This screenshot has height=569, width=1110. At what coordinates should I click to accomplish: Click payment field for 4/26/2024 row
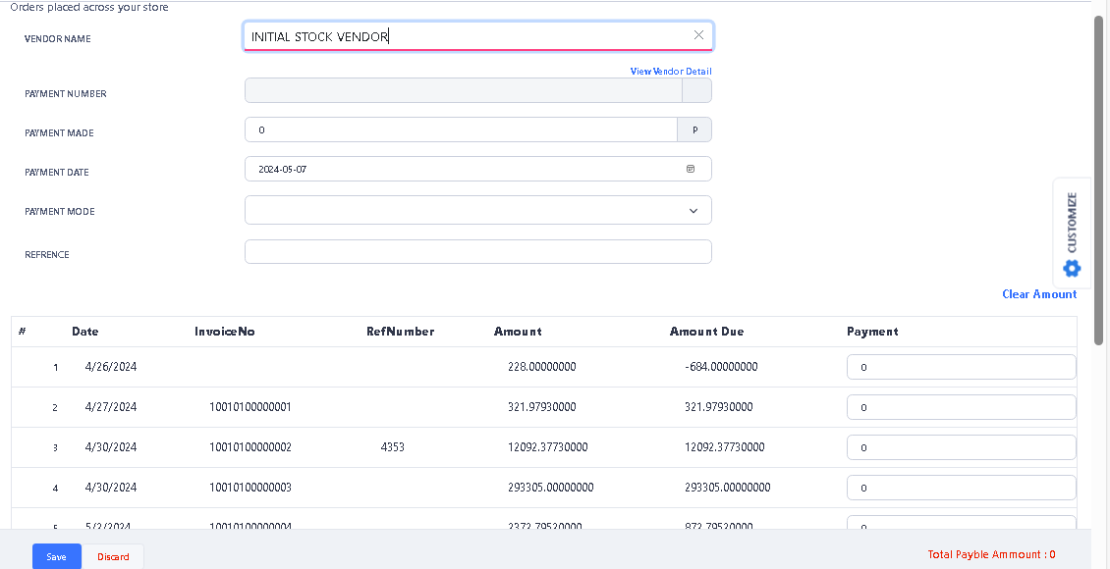[x=961, y=367]
